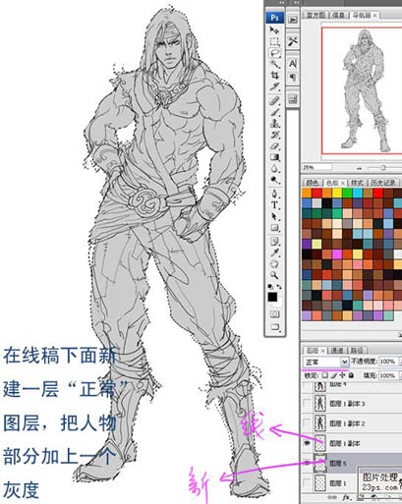Select the Pen tool
This screenshot has height=504, width=402.
(275, 194)
